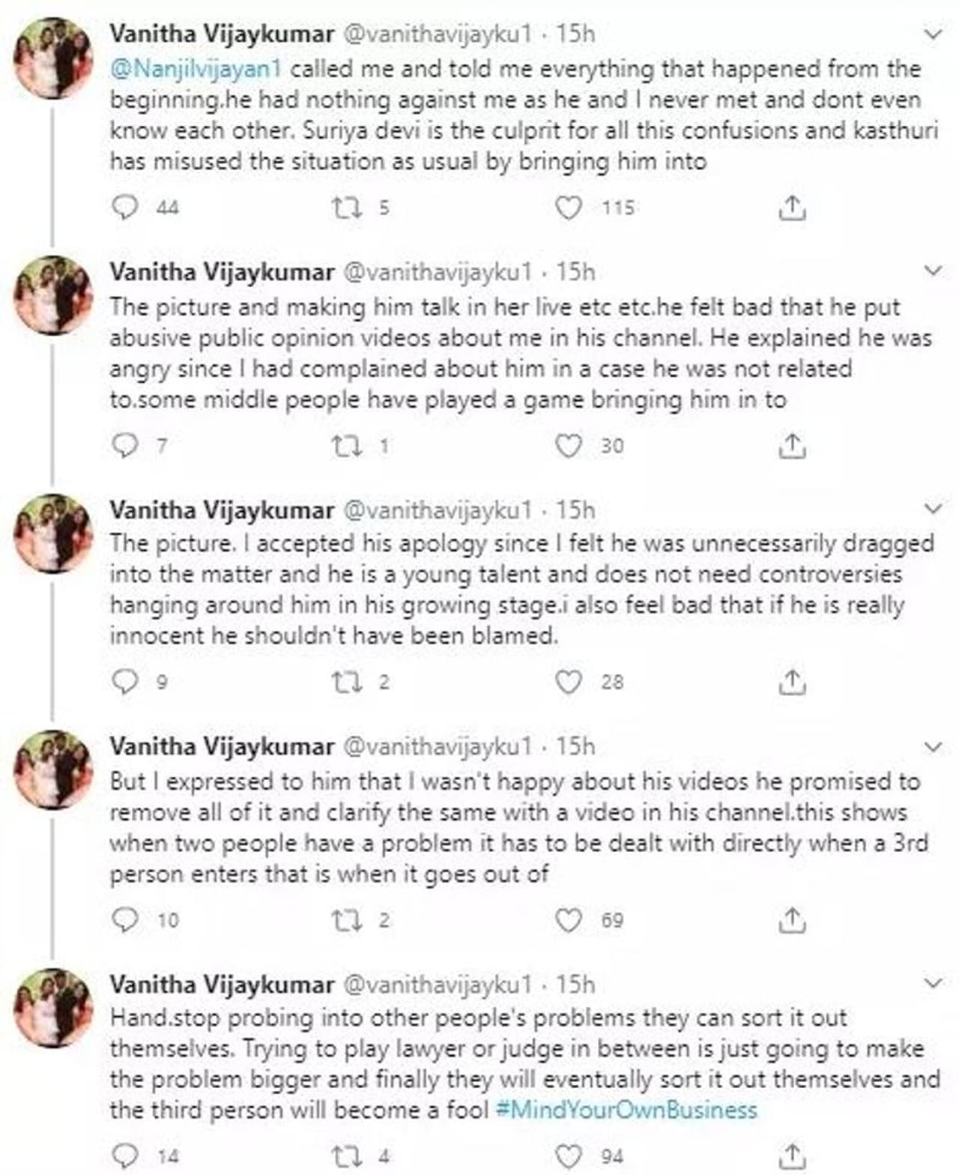Reply to the tweet with 44 comments
959x1175 pixels.
pos(125,207)
